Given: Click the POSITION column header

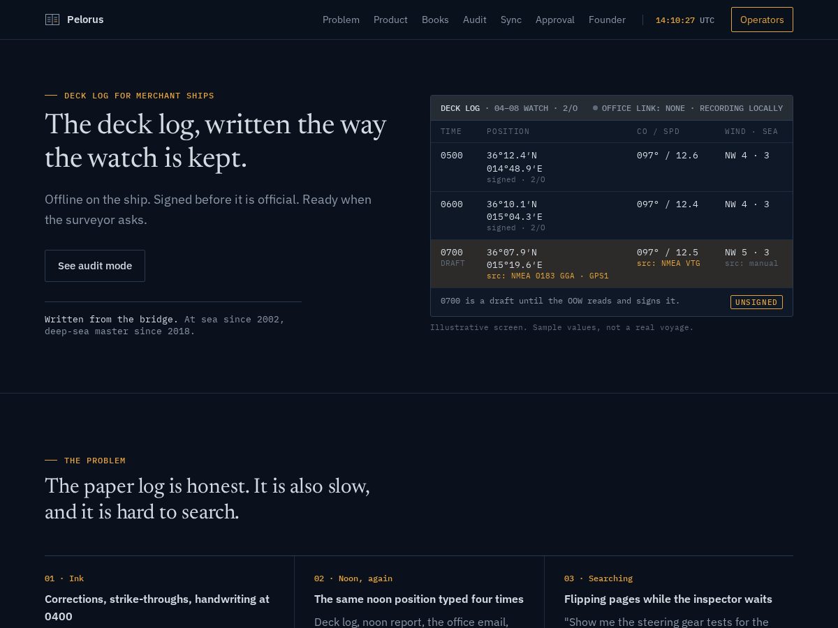Looking at the screenshot, I should tap(508, 131).
